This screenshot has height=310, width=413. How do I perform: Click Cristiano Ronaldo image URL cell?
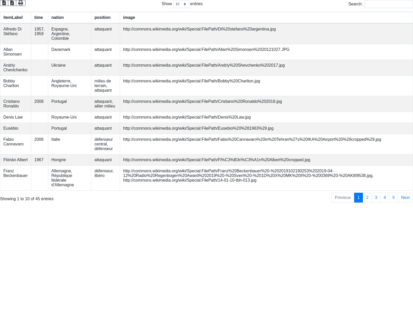(202, 102)
